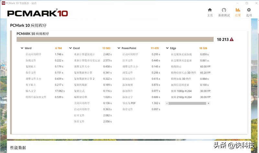
Task: Click the PowerPoint 导出为 PDF row label
Action: [129, 103]
